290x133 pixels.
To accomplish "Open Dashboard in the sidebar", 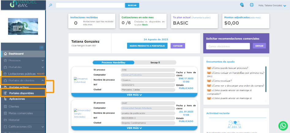I will point(23,54).
